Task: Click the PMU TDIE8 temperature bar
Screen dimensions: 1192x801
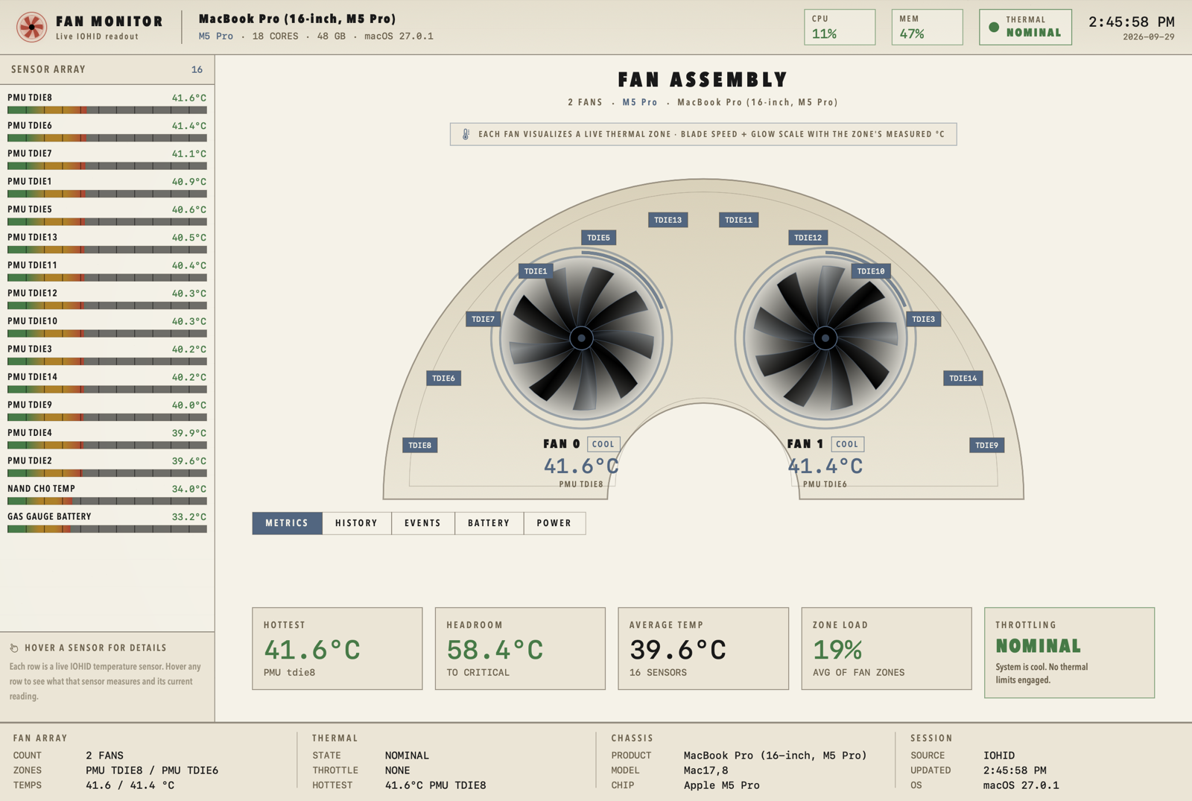Action: (107, 110)
